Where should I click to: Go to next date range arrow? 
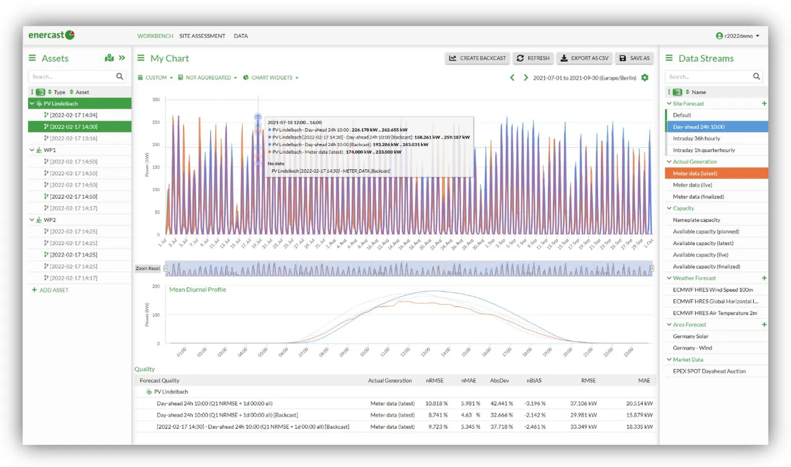(526, 78)
